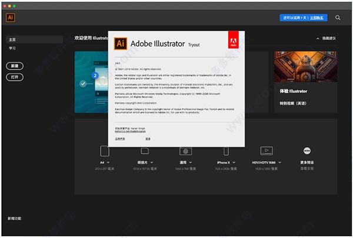
Task: Expand the 通用 preset dropdown arrow
Action: coord(191,162)
